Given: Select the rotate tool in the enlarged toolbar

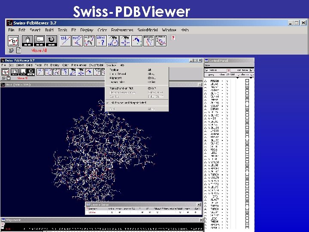Looking at the screenshot, I should (x=51, y=41).
